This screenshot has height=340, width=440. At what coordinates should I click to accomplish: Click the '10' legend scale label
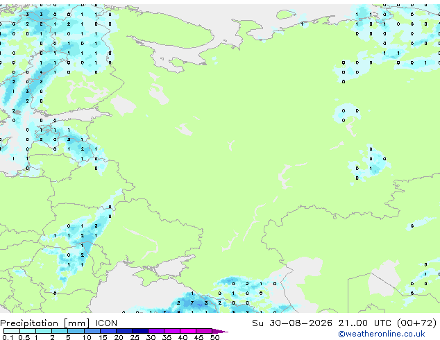87,337
